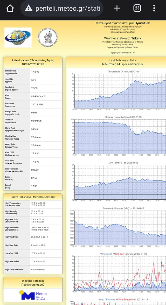Tap the Temperature 17.8 °C value row

tap(33, 72)
